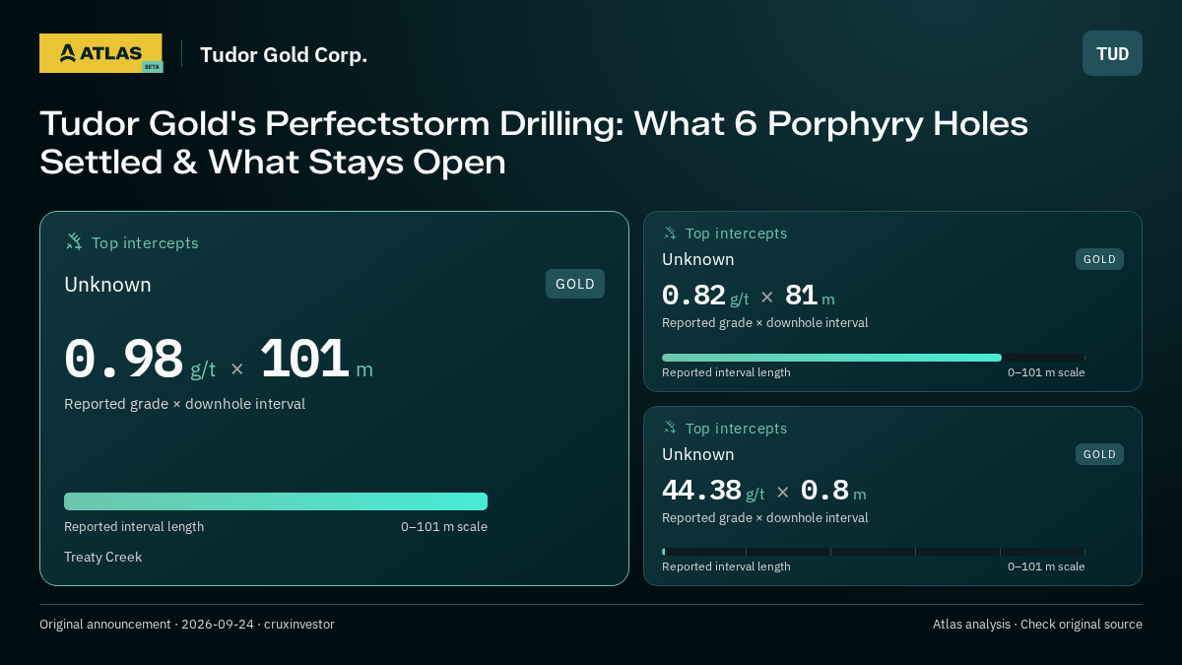This screenshot has width=1182, height=665.
Task: Click the ATLAS beta logo
Action: tap(100, 53)
